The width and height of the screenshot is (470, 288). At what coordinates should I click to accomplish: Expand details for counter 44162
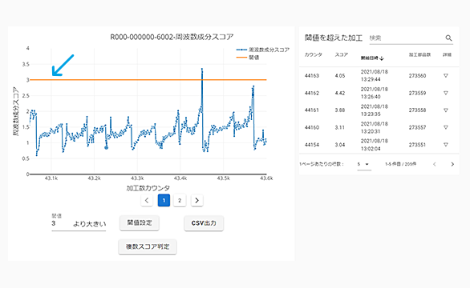click(446, 93)
